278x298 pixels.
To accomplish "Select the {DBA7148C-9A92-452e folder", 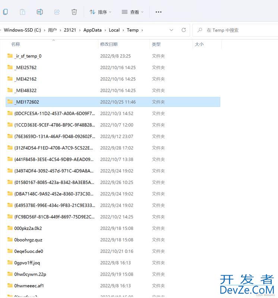I will pyautogui.click(x=113, y=194).
